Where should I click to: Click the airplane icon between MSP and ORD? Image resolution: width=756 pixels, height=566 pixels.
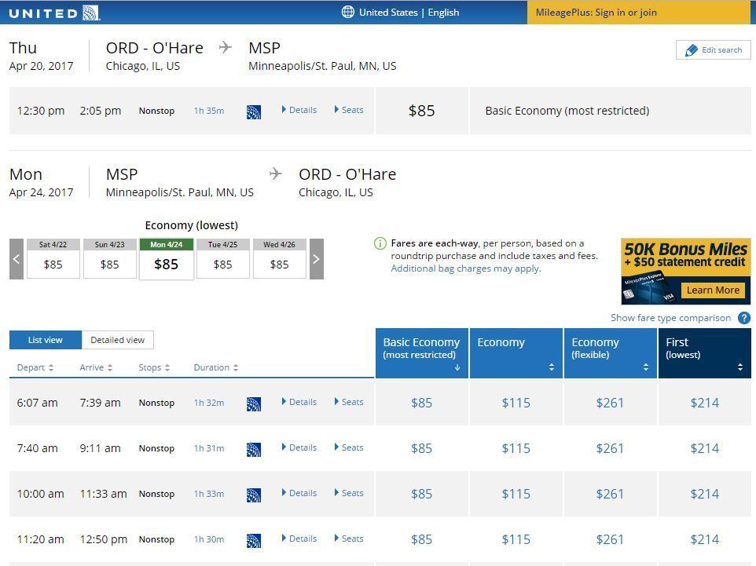pos(275,172)
